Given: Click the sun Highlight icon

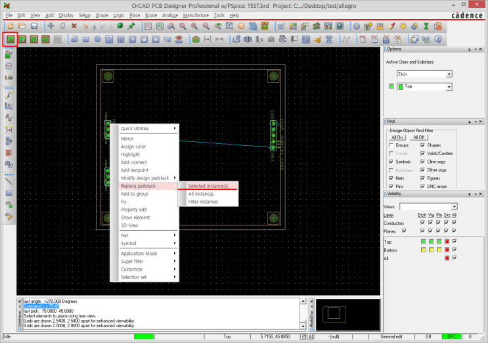Looking at the screenshot, I should [x=403, y=26].
